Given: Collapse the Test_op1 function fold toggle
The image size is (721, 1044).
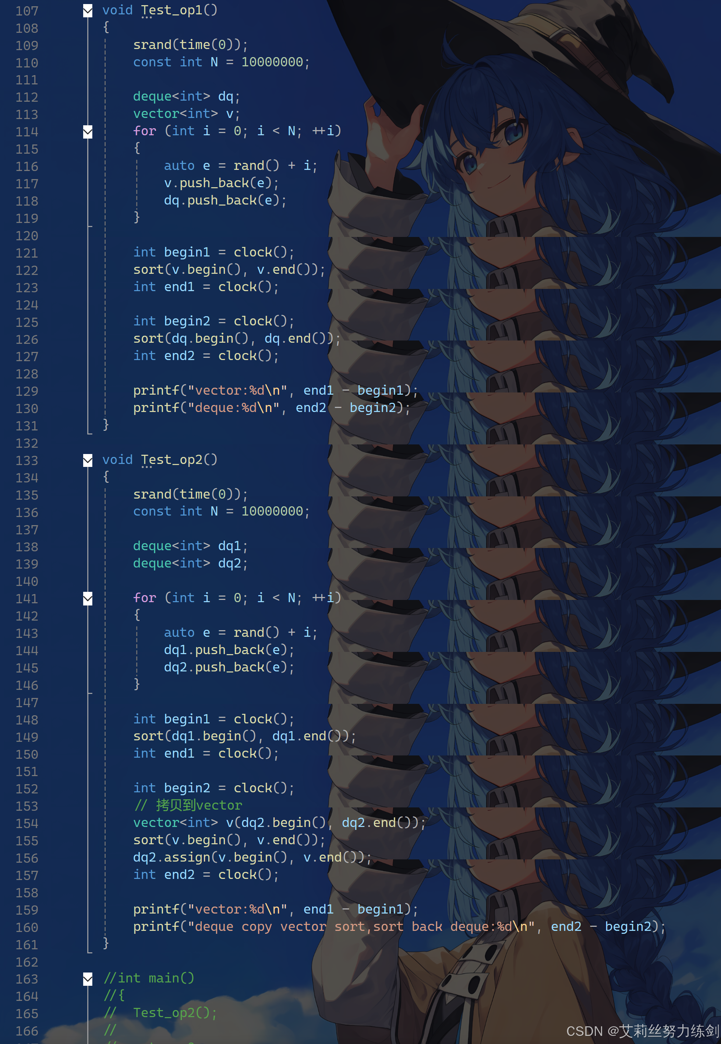Looking at the screenshot, I should (x=88, y=10).
